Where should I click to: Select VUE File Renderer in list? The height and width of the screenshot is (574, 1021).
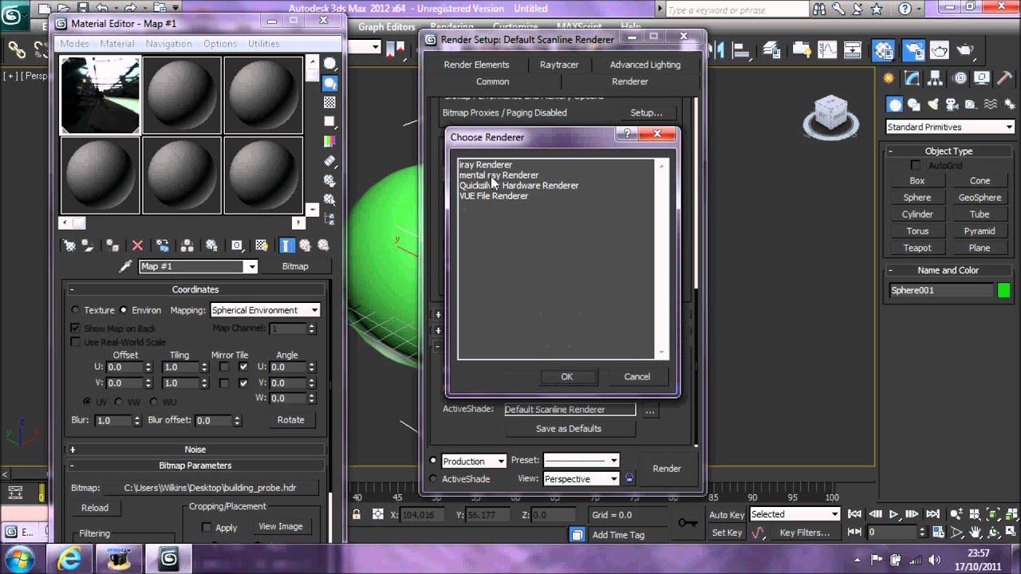pyautogui.click(x=494, y=195)
